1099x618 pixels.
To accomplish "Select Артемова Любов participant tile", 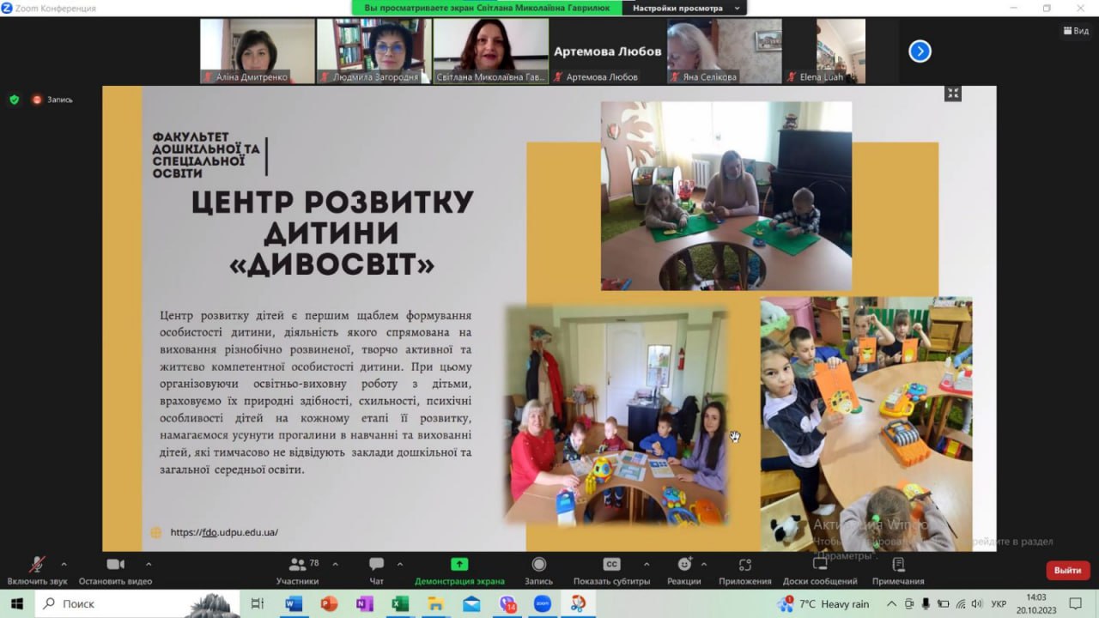I will pyautogui.click(x=607, y=51).
